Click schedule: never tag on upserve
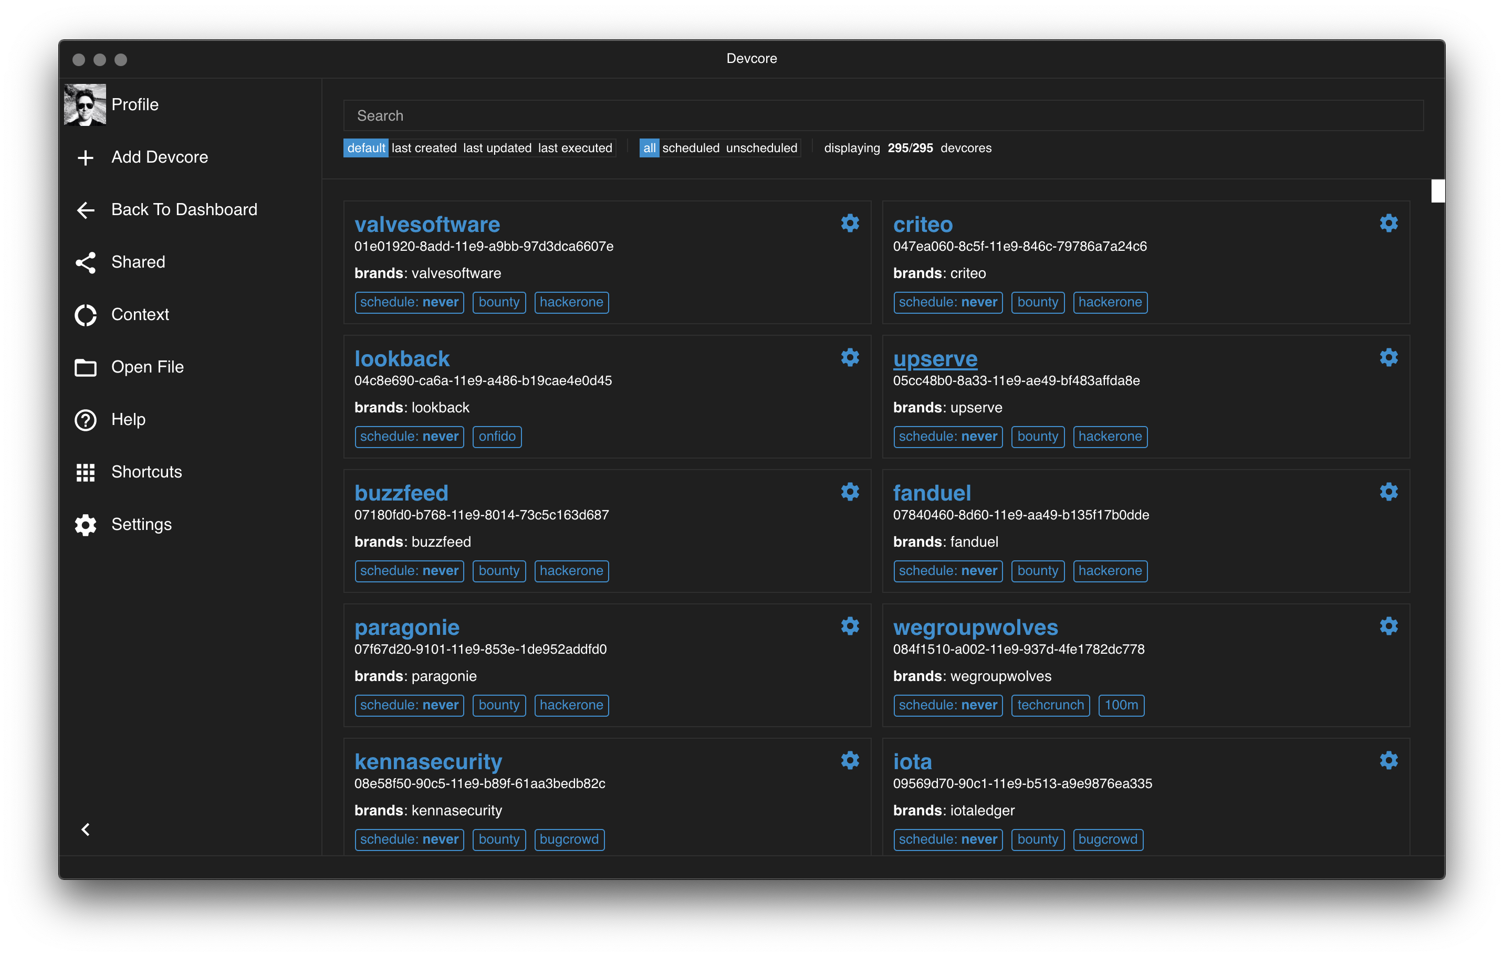 [x=947, y=436]
